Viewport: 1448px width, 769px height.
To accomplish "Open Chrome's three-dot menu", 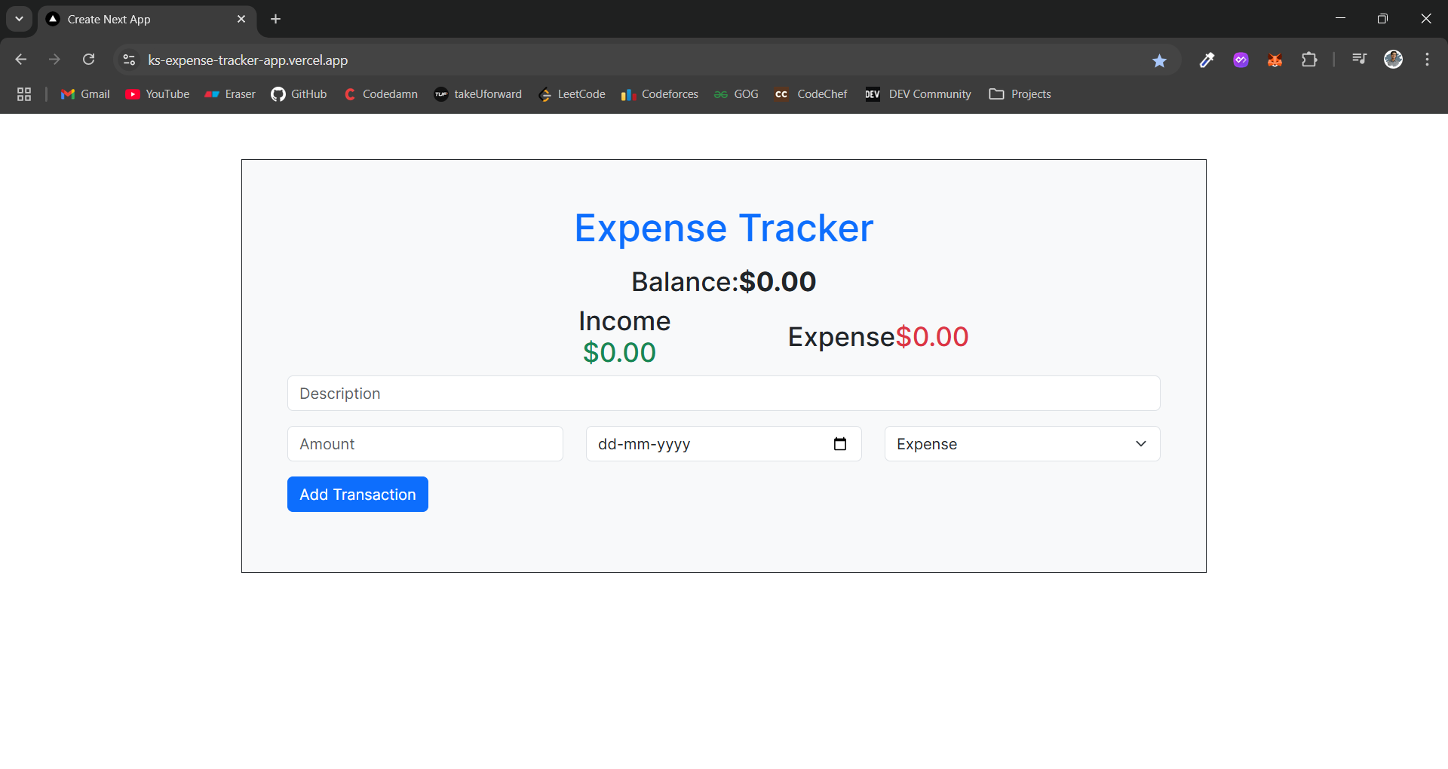I will pos(1427,60).
